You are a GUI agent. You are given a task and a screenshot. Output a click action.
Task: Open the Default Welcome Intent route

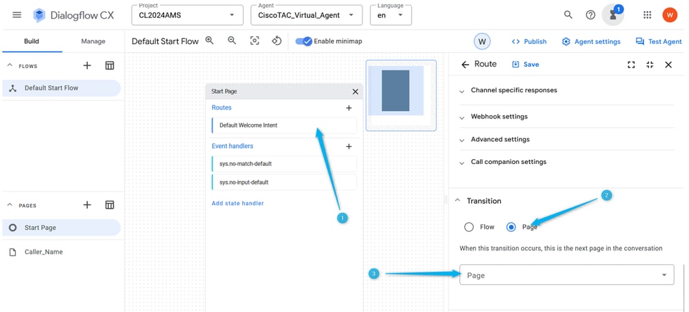point(284,125)
